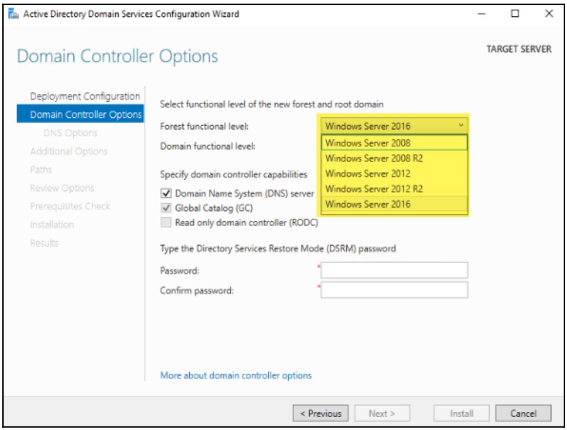Expand the Forest functional level dropdown
The width and height of the screenshot is (567, 430).
point(394,126)
